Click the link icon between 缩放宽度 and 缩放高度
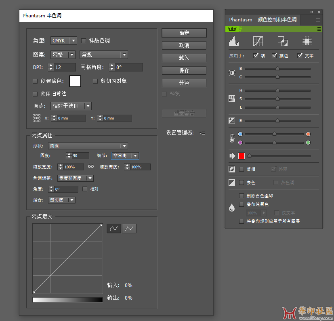Viewport: 334px width, 321px height. coord(91,167)
